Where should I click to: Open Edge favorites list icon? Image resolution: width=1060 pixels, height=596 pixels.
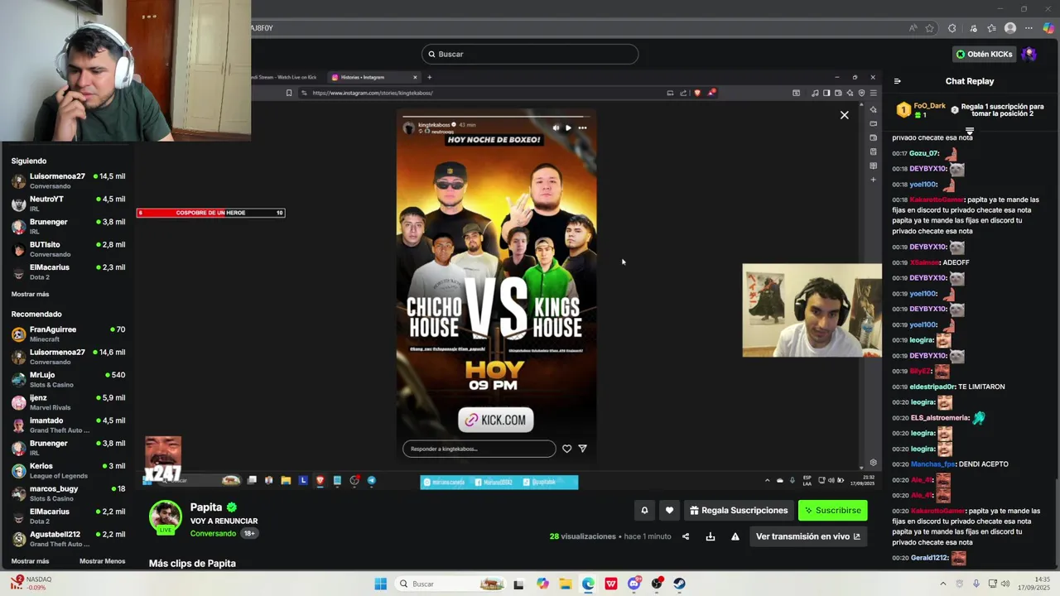[x=991, y=28]
